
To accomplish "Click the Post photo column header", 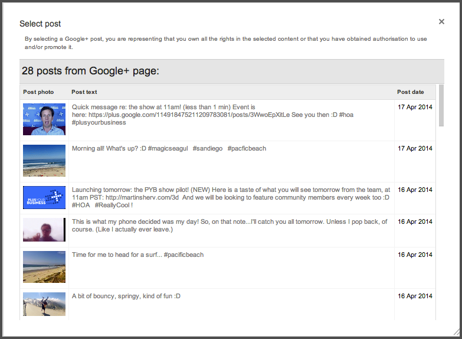I will tap(38, 92).
